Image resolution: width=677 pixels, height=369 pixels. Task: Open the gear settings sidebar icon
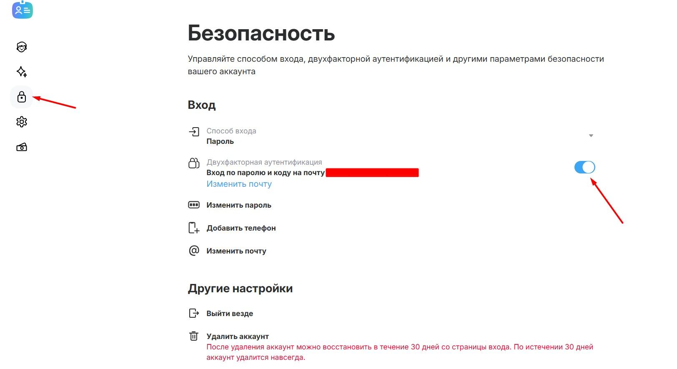pos(22,122)
